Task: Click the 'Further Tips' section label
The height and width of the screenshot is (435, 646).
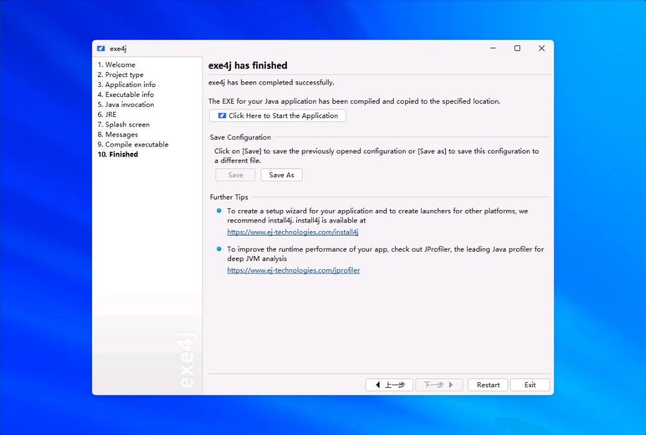Action: (x=229, y=197)
